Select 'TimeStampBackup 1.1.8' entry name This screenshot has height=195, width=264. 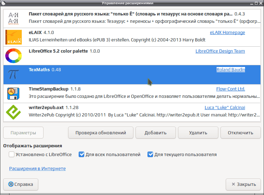pos(54,89)
